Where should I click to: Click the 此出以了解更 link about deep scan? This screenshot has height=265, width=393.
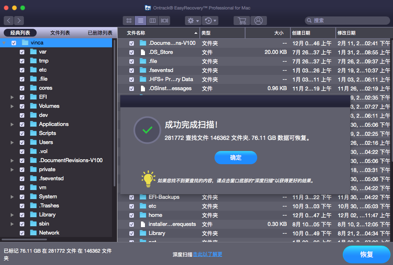207,254
